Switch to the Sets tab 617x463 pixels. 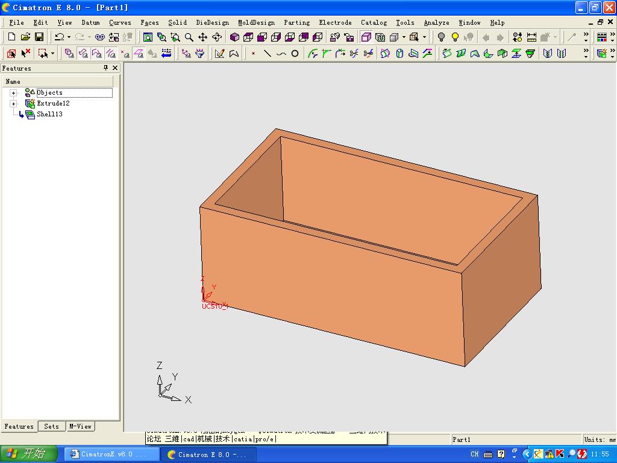tap(52, 426)
